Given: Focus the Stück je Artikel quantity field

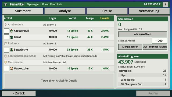Looking at the screenshot, I should pyautogui.click(x=159, y=41).
